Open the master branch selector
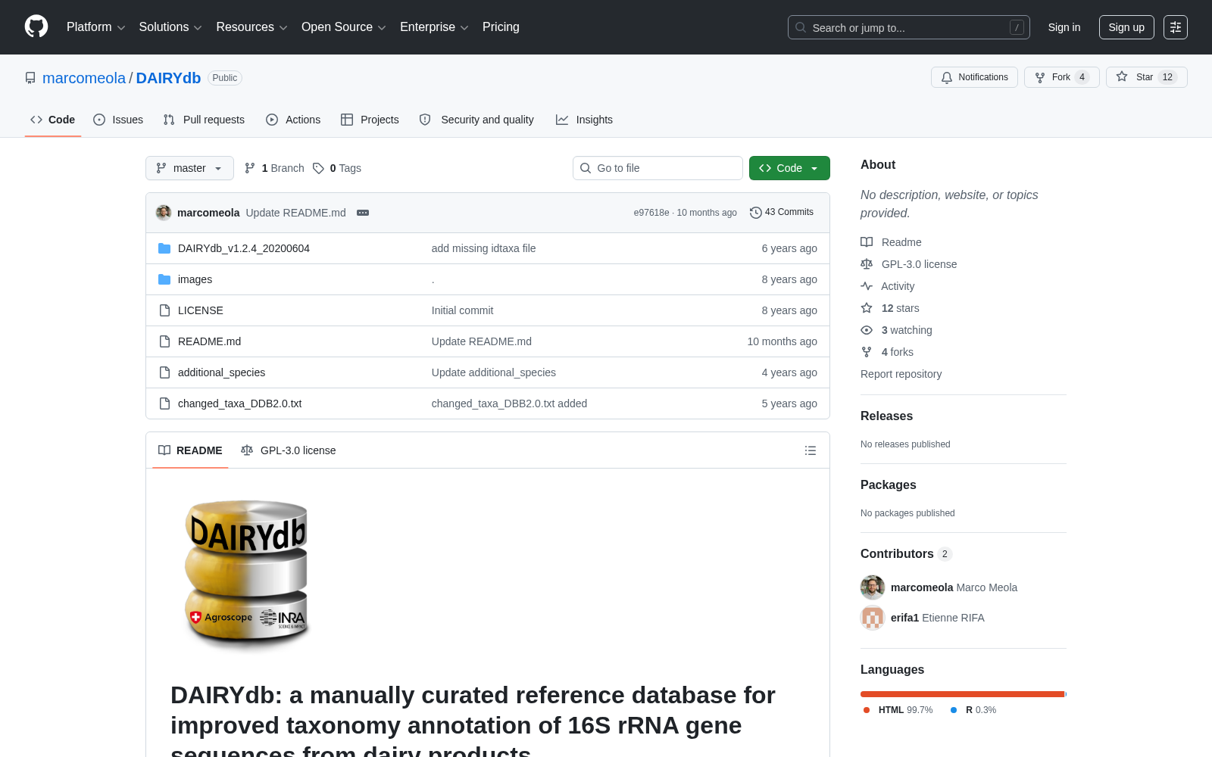The height and width of the screenshot is (757, 1212). point(189,168)
